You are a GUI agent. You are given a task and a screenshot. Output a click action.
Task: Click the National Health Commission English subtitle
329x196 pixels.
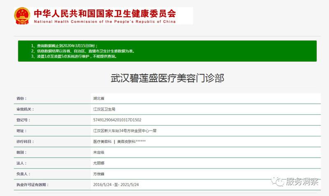(104, 21)
